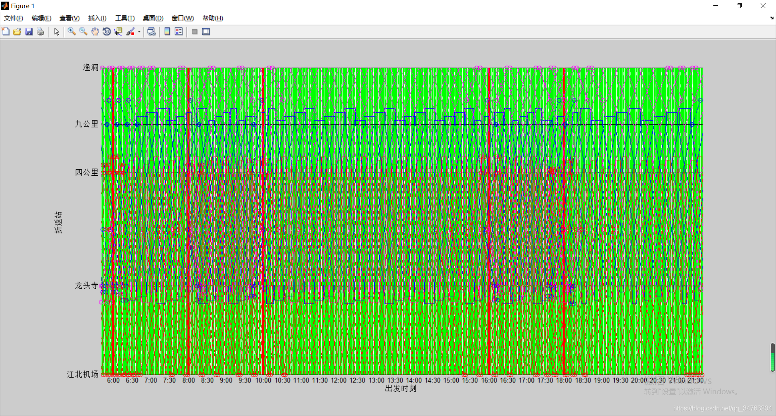Viewport: 776px width, 416px height.
Task: Activate the Zoom Out tool
Action: pos(83,32)
